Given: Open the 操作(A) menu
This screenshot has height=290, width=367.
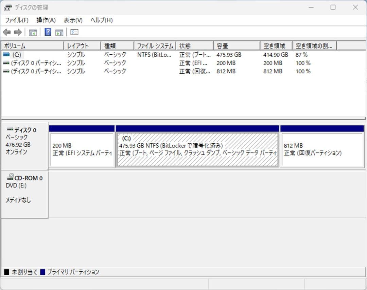Looking at the screenshot, I should click(x=45, y=20).
